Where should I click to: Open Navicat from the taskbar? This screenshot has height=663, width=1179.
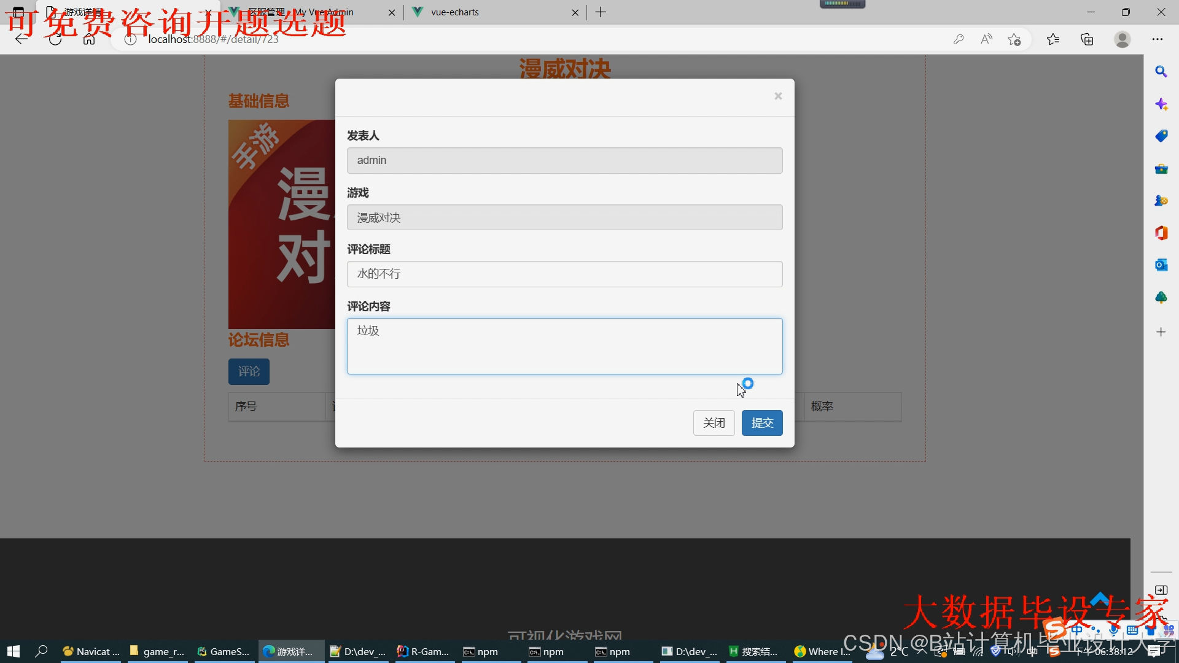tap(91, 651)
